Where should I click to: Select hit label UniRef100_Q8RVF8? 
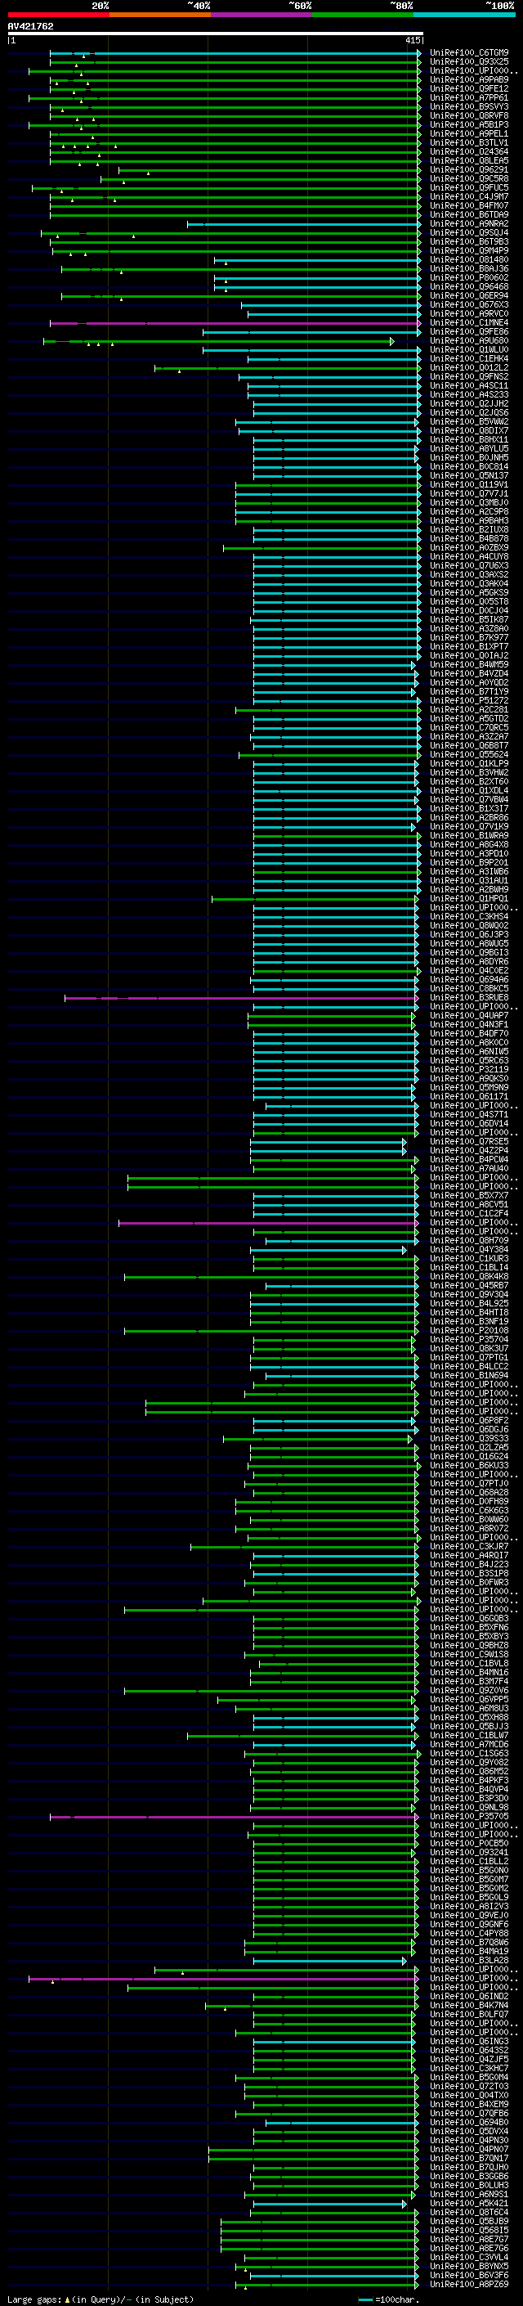469,115
